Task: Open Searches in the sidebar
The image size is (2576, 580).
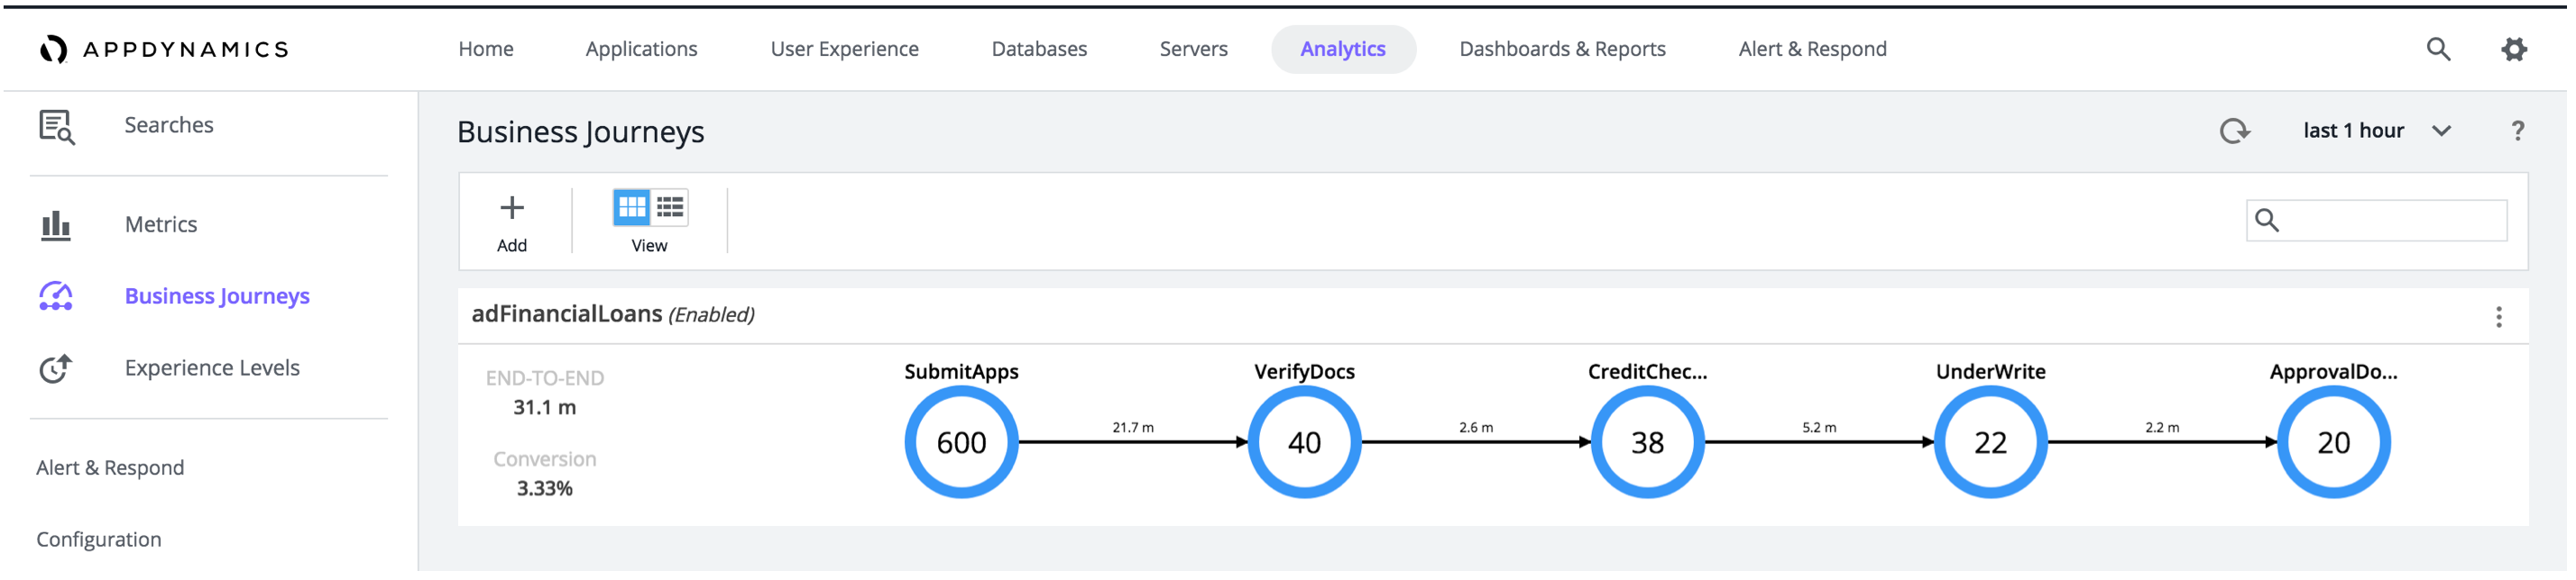Action: tap(169, 126)
